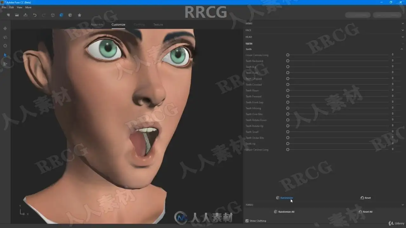Click the Open folder icon in toolbar
This screenshot has width=406, height=228.
(x=17, y=15)
